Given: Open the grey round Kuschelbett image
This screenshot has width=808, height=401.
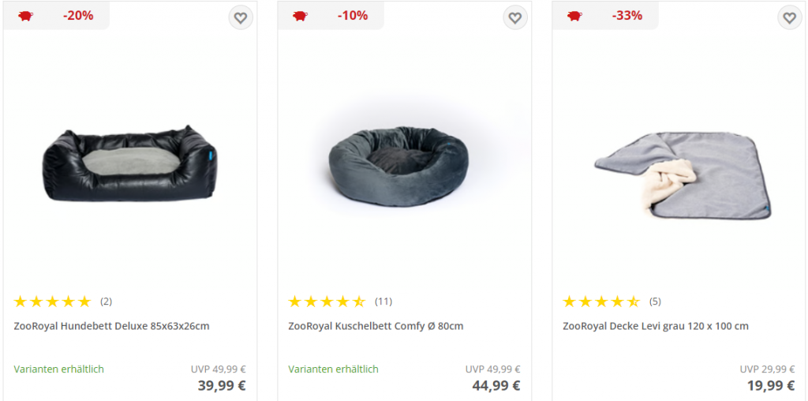Looking at the screenshot, I should click(398, 167).
